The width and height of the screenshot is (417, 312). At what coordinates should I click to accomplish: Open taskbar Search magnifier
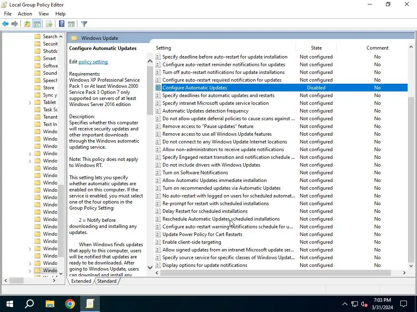[x=29, y=303]
